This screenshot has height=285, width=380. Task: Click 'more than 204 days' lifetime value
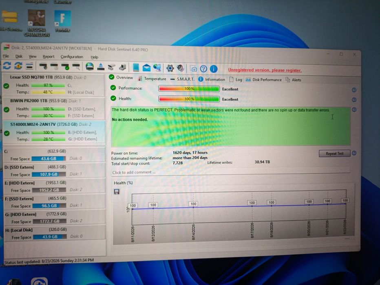[190, 158]
